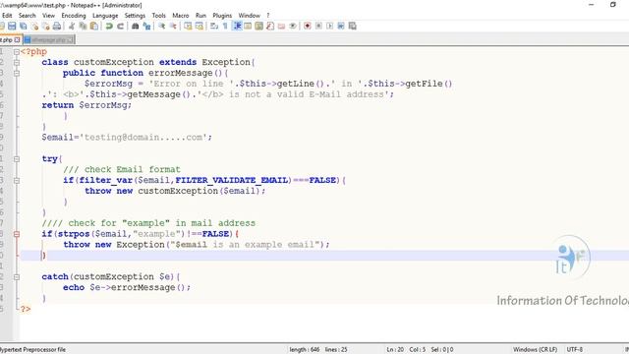Open the Window menu
This screenshot has width=629, height=354.
249,16
